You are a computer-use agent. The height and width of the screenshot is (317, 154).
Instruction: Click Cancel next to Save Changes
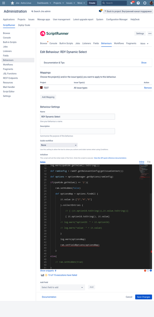[x=129, y=297]
